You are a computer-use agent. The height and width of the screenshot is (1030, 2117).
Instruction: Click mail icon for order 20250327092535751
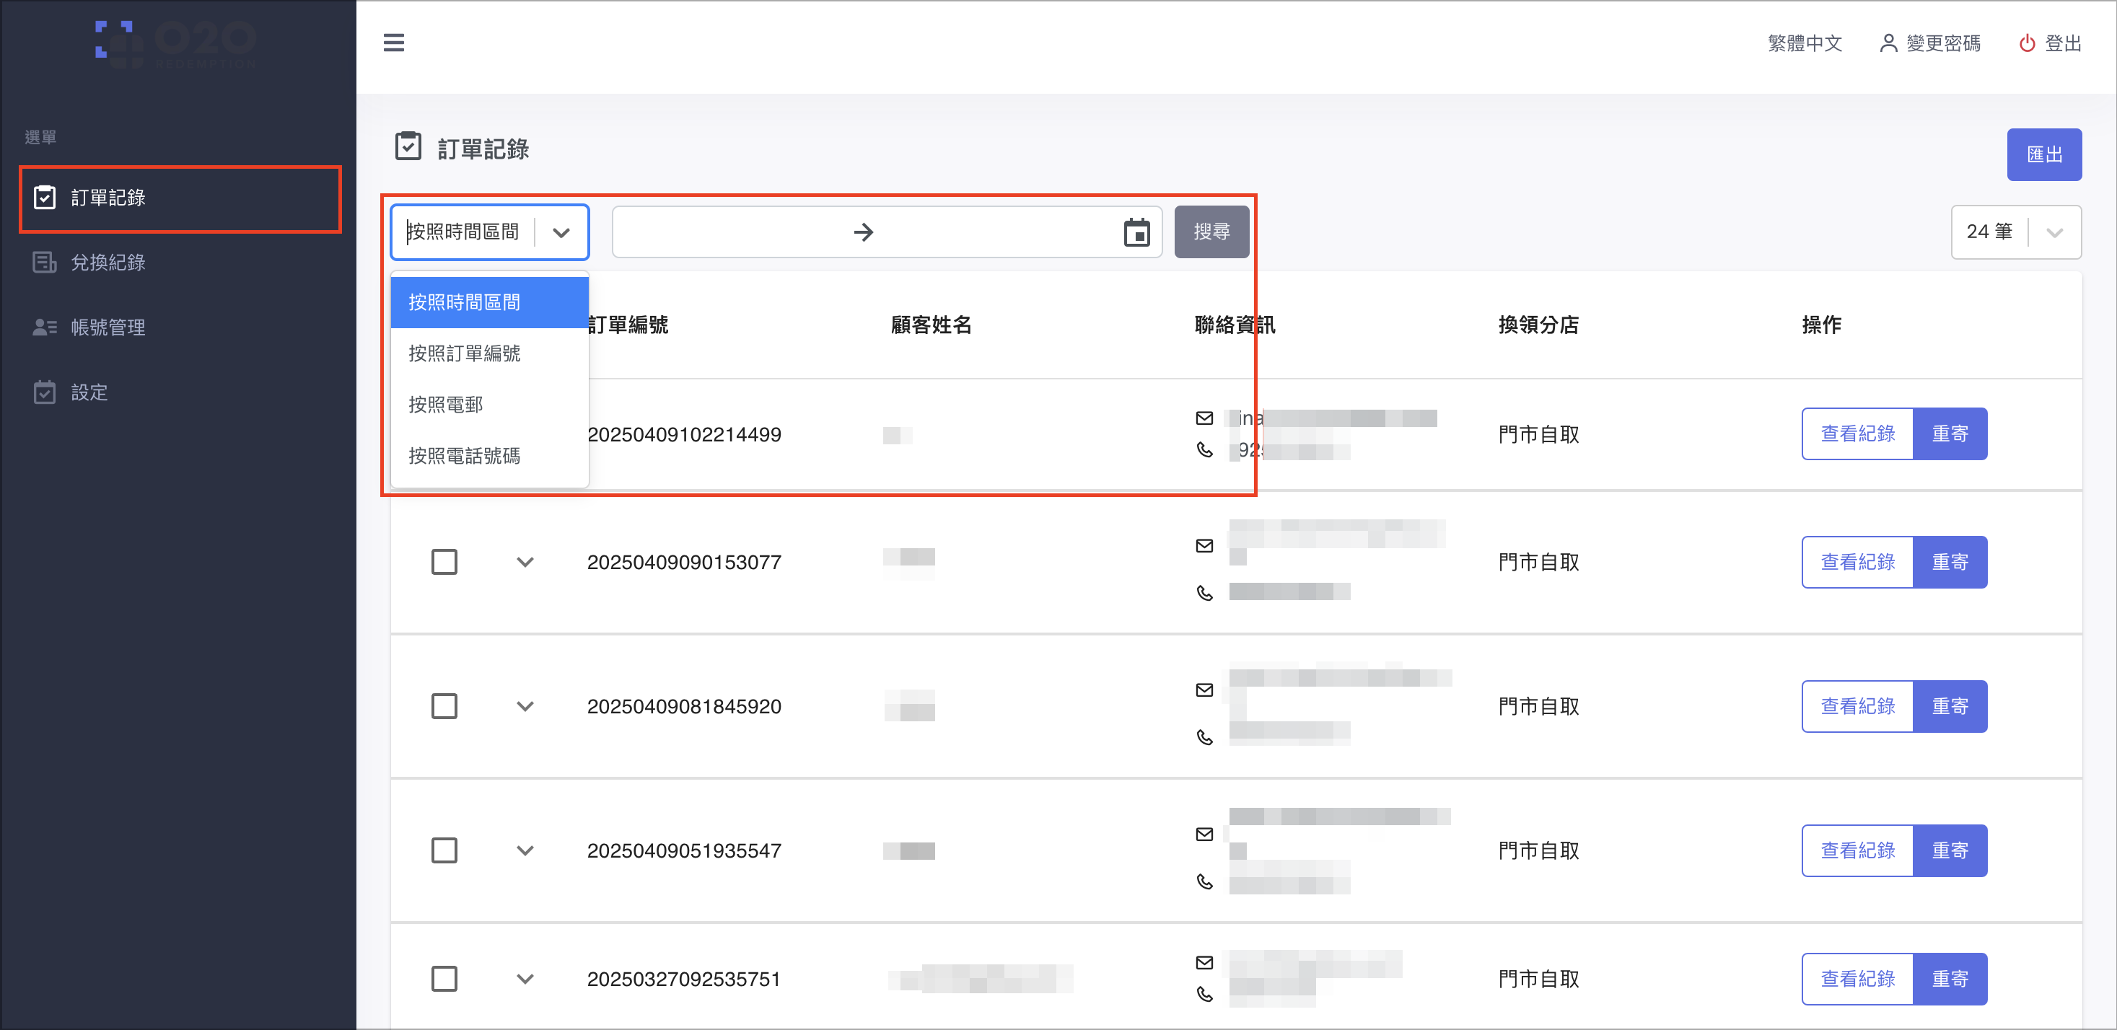[x=1204, y=963]
